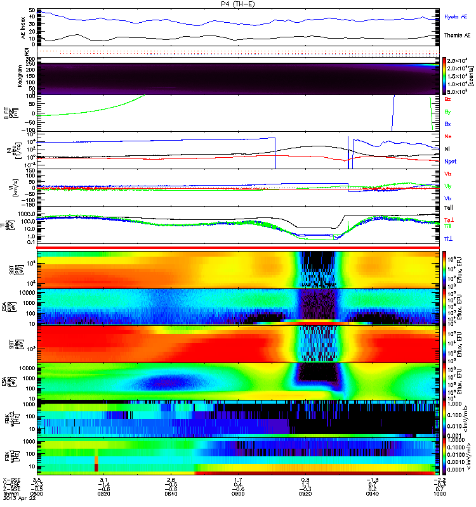Pick the black Ni density legend label

[447, 149]
